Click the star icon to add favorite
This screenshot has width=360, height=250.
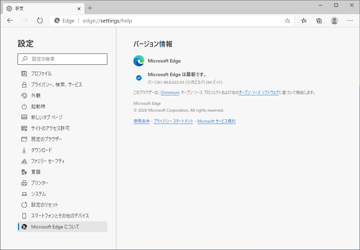(287, 20)
